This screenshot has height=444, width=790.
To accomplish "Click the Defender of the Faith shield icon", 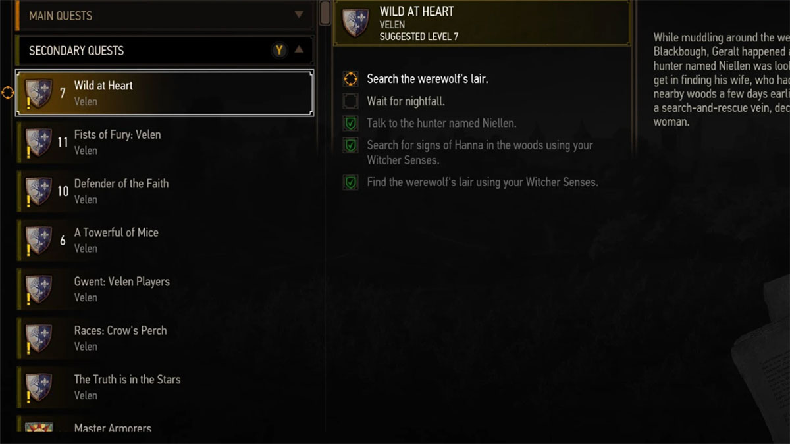I will pos(38,191).
